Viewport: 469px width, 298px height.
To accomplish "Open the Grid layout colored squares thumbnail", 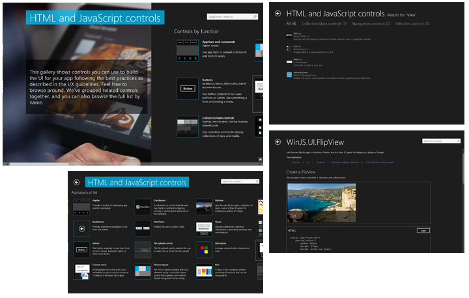I will pyautogui.click(x=204, y=250).
